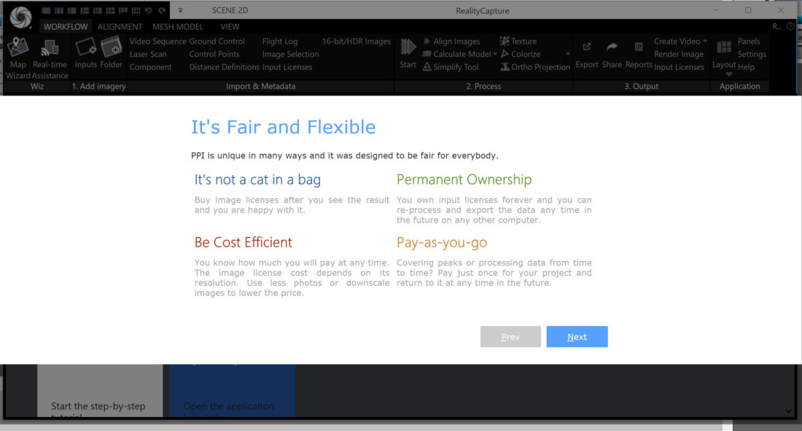The image size is (802, 431).
Task: Click the scroll-down arrow in background window
Action: point(788,411)
